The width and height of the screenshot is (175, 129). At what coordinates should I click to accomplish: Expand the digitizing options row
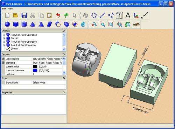3,63
